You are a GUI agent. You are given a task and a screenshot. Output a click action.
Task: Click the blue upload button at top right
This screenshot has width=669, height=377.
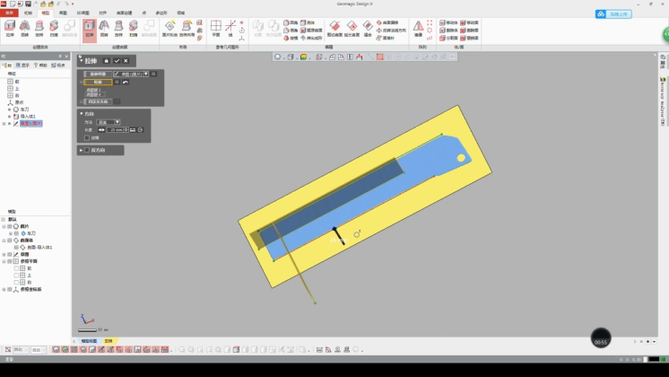(x=613, y=14)
